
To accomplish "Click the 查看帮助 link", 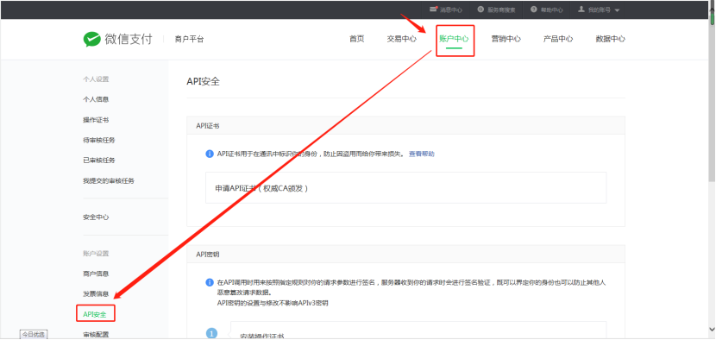I will (x=422, y=154).
